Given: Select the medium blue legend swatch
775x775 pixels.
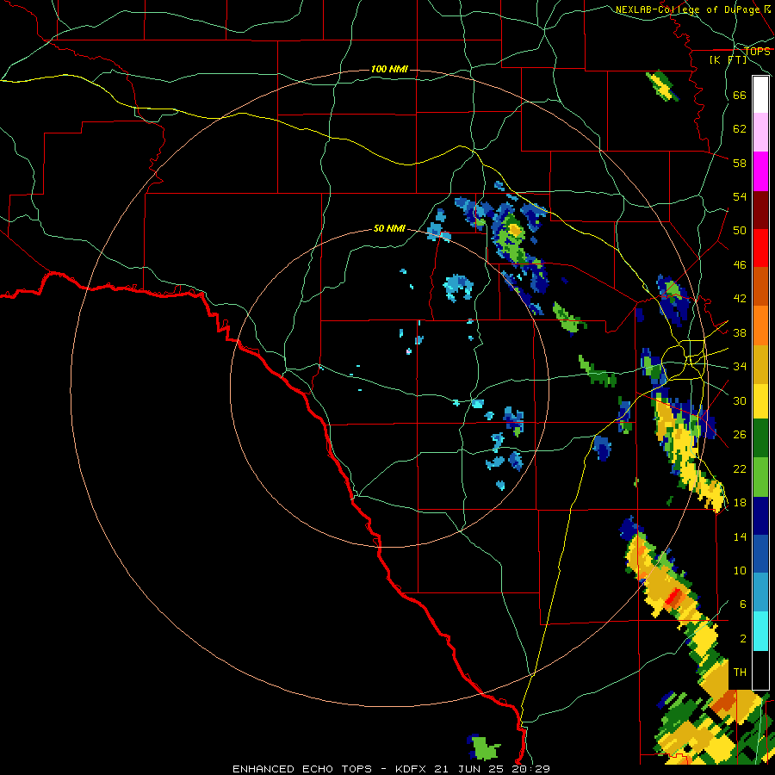Looking at the screenshot, I should click(x=760, y=555).
